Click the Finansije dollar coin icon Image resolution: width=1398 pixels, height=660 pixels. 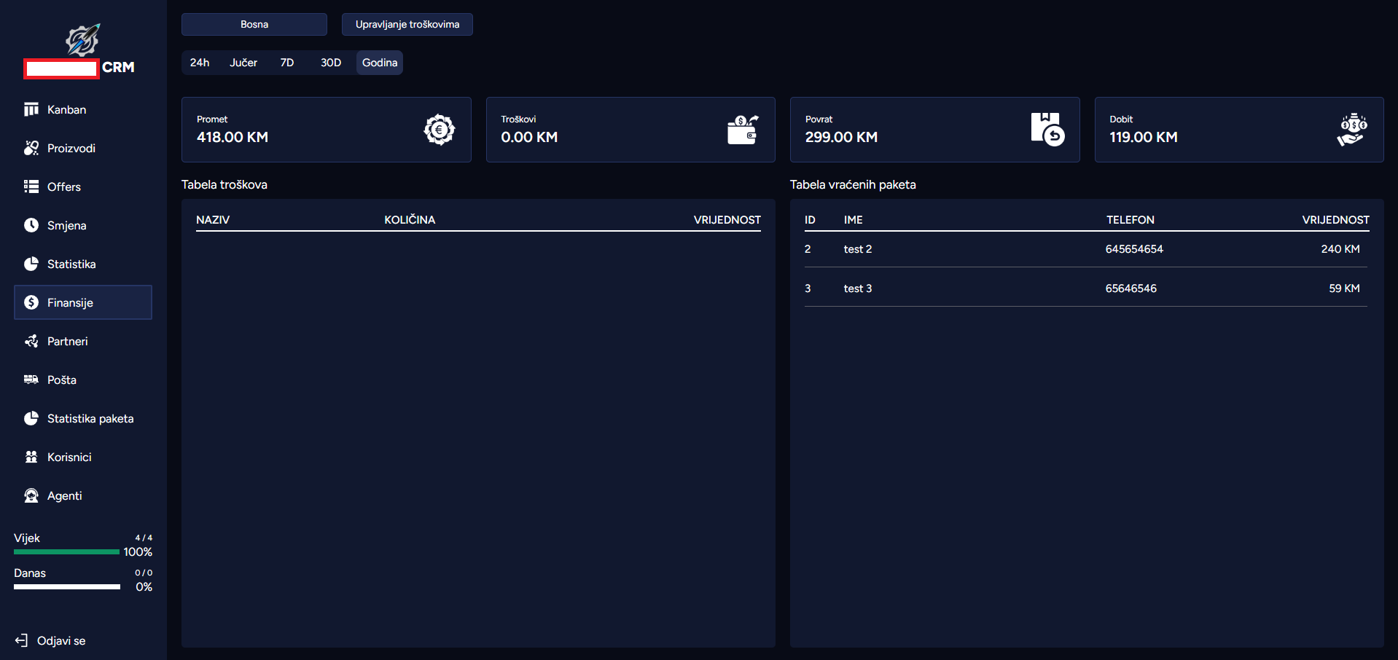point(31,302)
